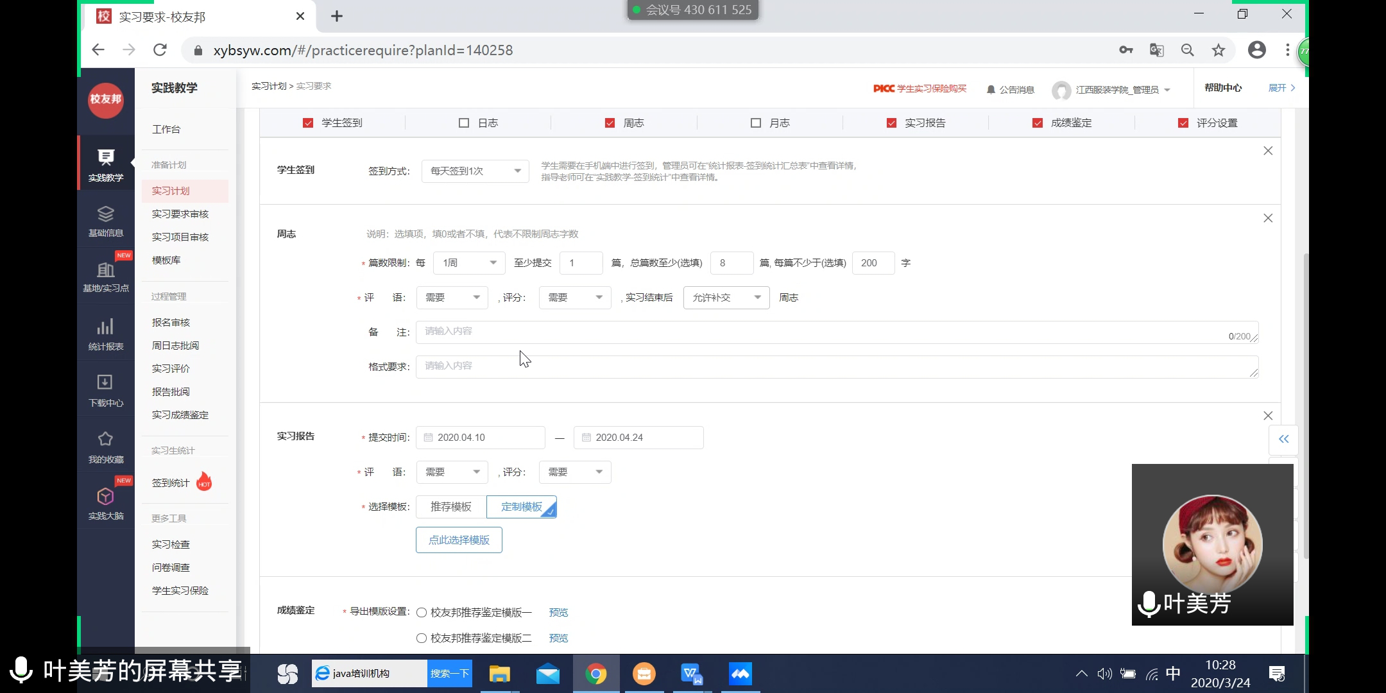The width and height of the screenshot is (1386, 693).
Task: Open Chrome from the taskbar
Action: pos(596,674)
